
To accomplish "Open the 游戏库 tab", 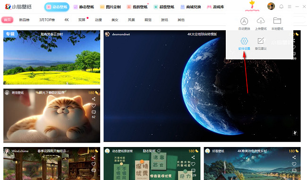I will (x=215, y=7).
